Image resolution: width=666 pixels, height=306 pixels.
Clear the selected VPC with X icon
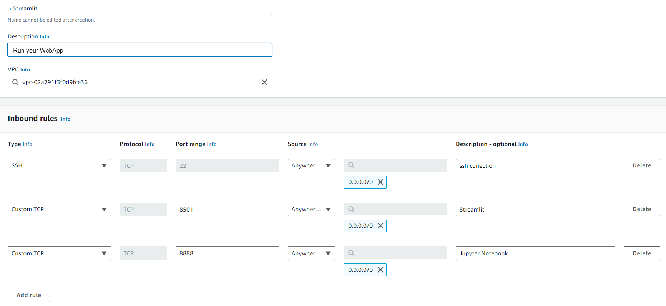click(264, 82)
